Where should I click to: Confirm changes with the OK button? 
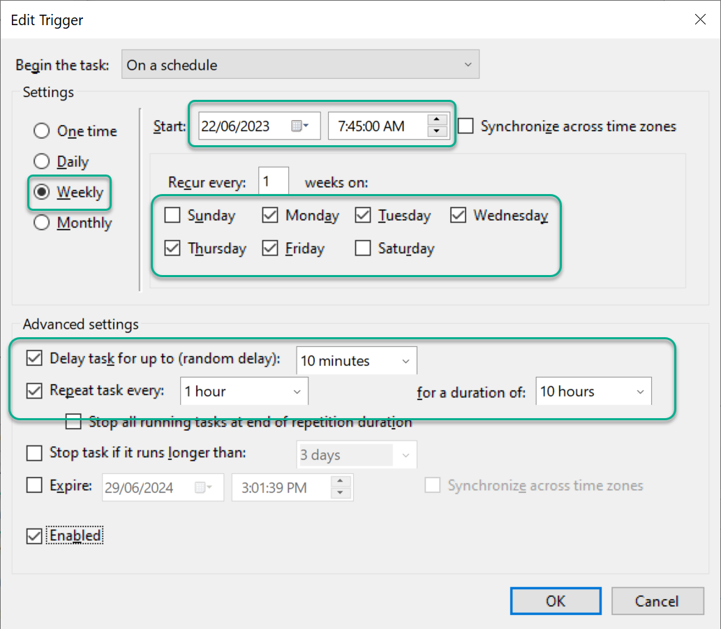(x=556, y=600)
